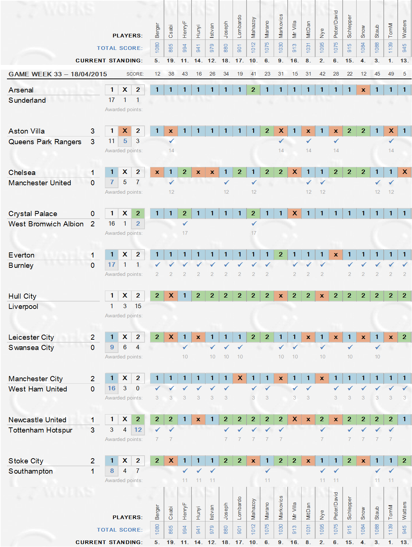The image size is (412, 547).
Task: Select Mahazoy's 2 prediction in the Arsenal row
Action: point(253,90)
